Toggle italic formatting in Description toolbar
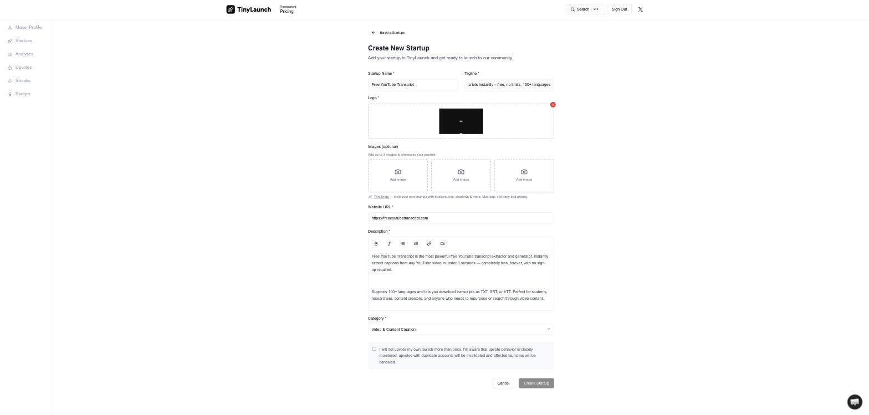The width and height of the screenshot is (869, 415). 389,244
